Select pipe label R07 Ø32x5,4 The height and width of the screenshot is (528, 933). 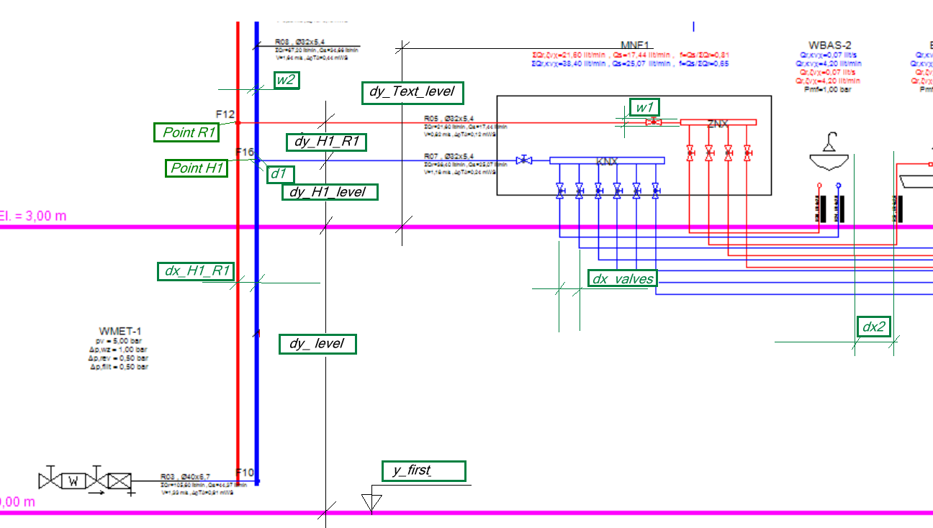click(448, 156)
